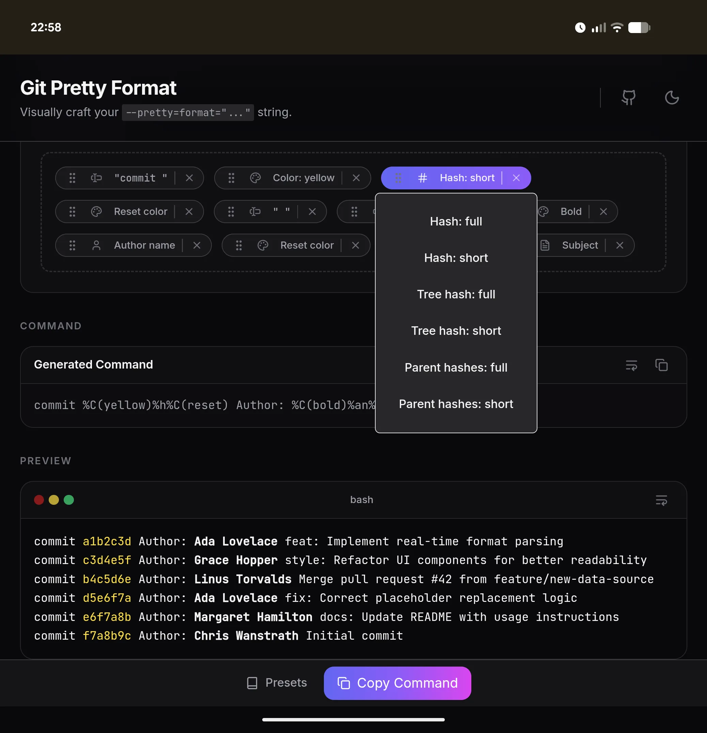Screen dimensions: 707x733
Task: Open the Author name chip options
Action: pyautogui.click(x=144, y=245)
